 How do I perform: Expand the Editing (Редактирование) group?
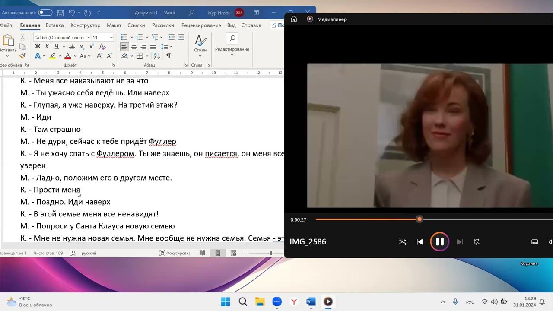(232, 45)
